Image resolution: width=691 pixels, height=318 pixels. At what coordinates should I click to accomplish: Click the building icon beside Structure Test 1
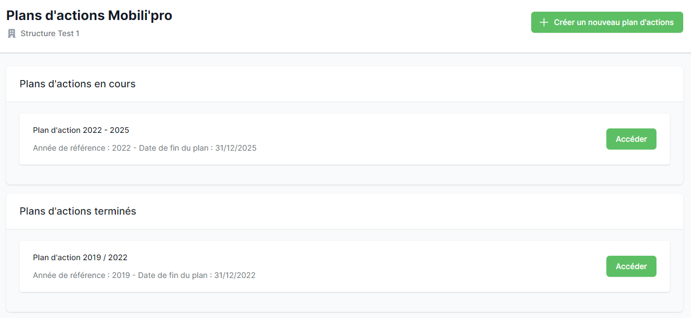[12, 33]
